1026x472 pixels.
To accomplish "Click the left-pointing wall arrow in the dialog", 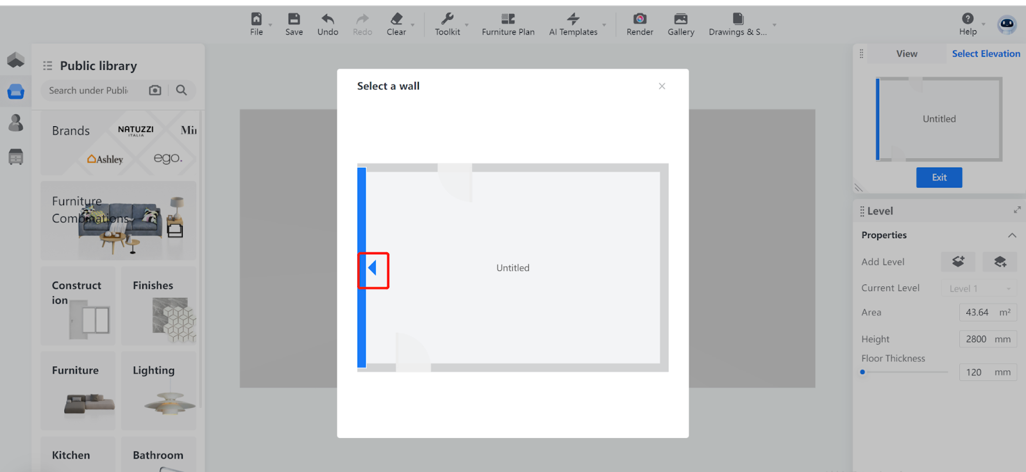I will pyautogui.click(x=373, y=268).
